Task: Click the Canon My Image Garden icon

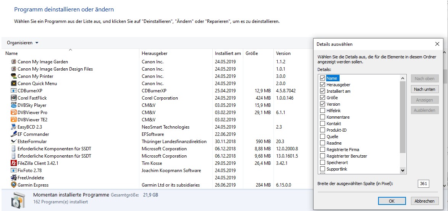Action: point(13,62)
